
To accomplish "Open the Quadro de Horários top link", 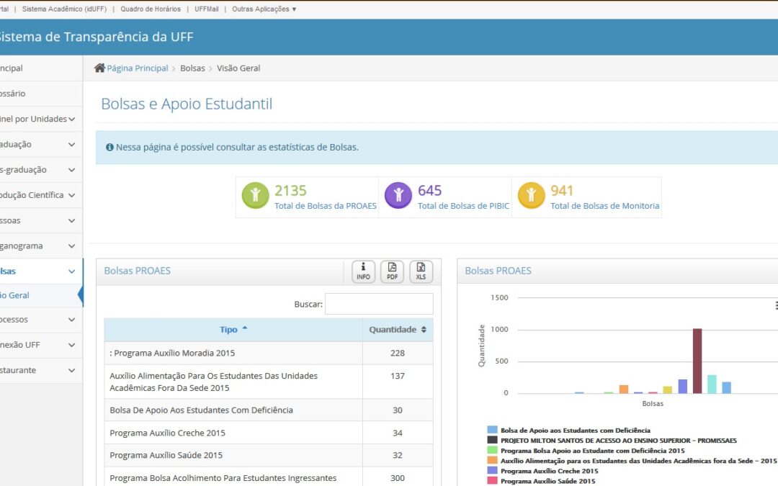I will [x=151, y=9].
